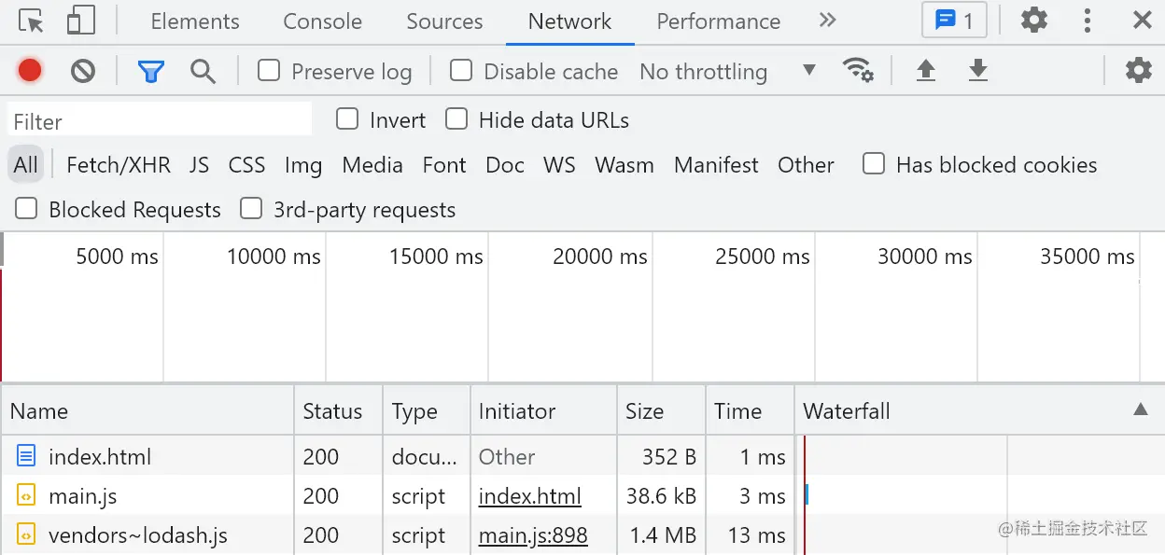Click the Filter text input field
Screen dimensions: 1165x555
[x=160, y=121]
